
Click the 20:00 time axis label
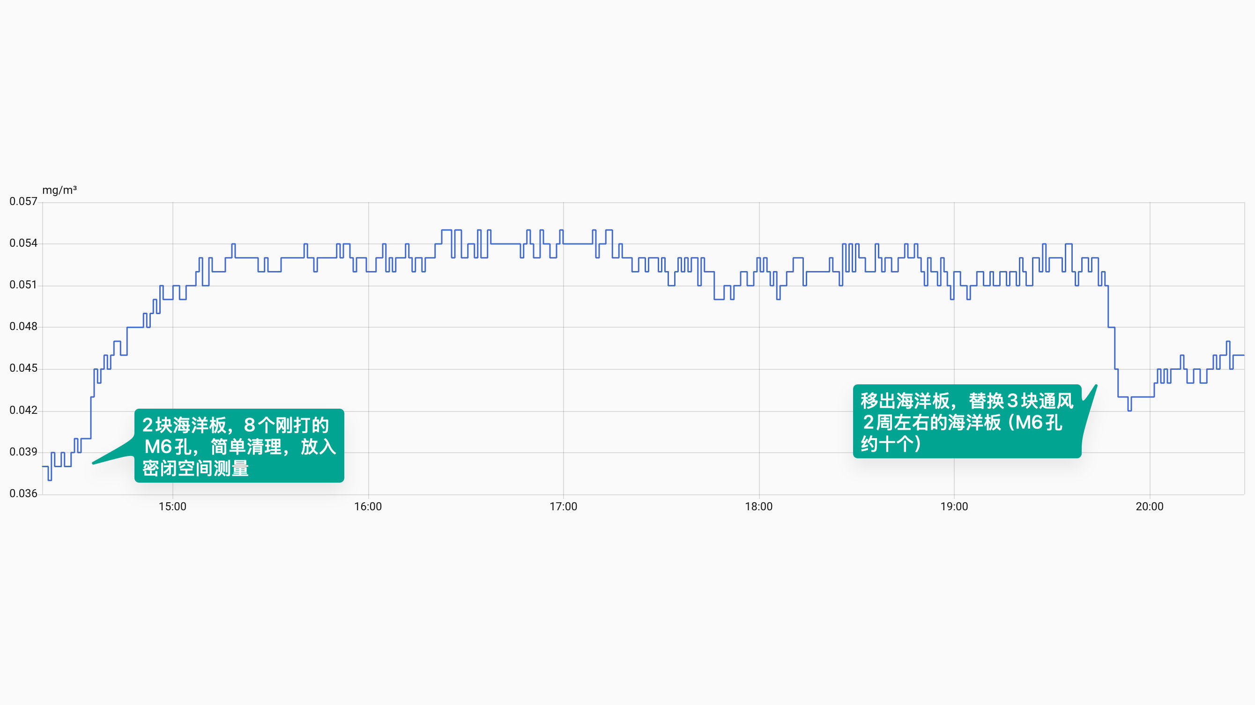click(1149, 507)
